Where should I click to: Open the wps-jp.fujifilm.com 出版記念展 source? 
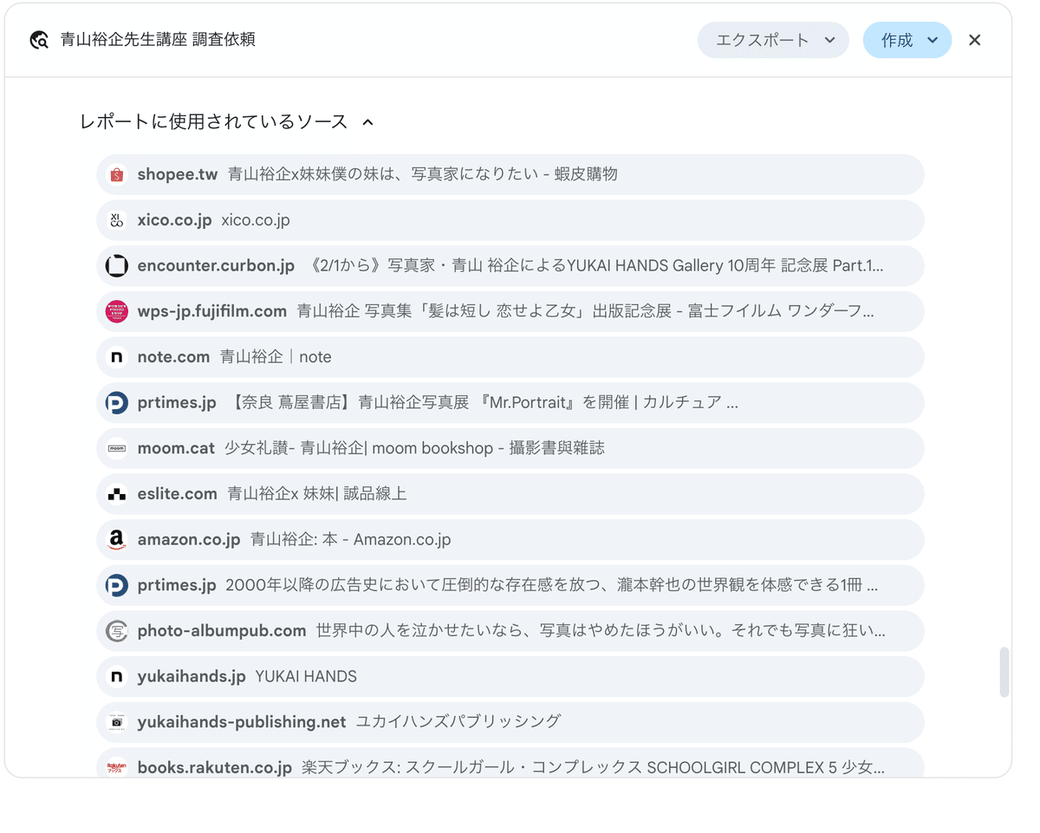(x=510, y=311)
